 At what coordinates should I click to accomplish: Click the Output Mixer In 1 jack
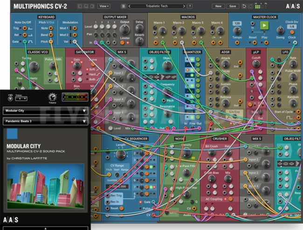click(x=96, y=43)
